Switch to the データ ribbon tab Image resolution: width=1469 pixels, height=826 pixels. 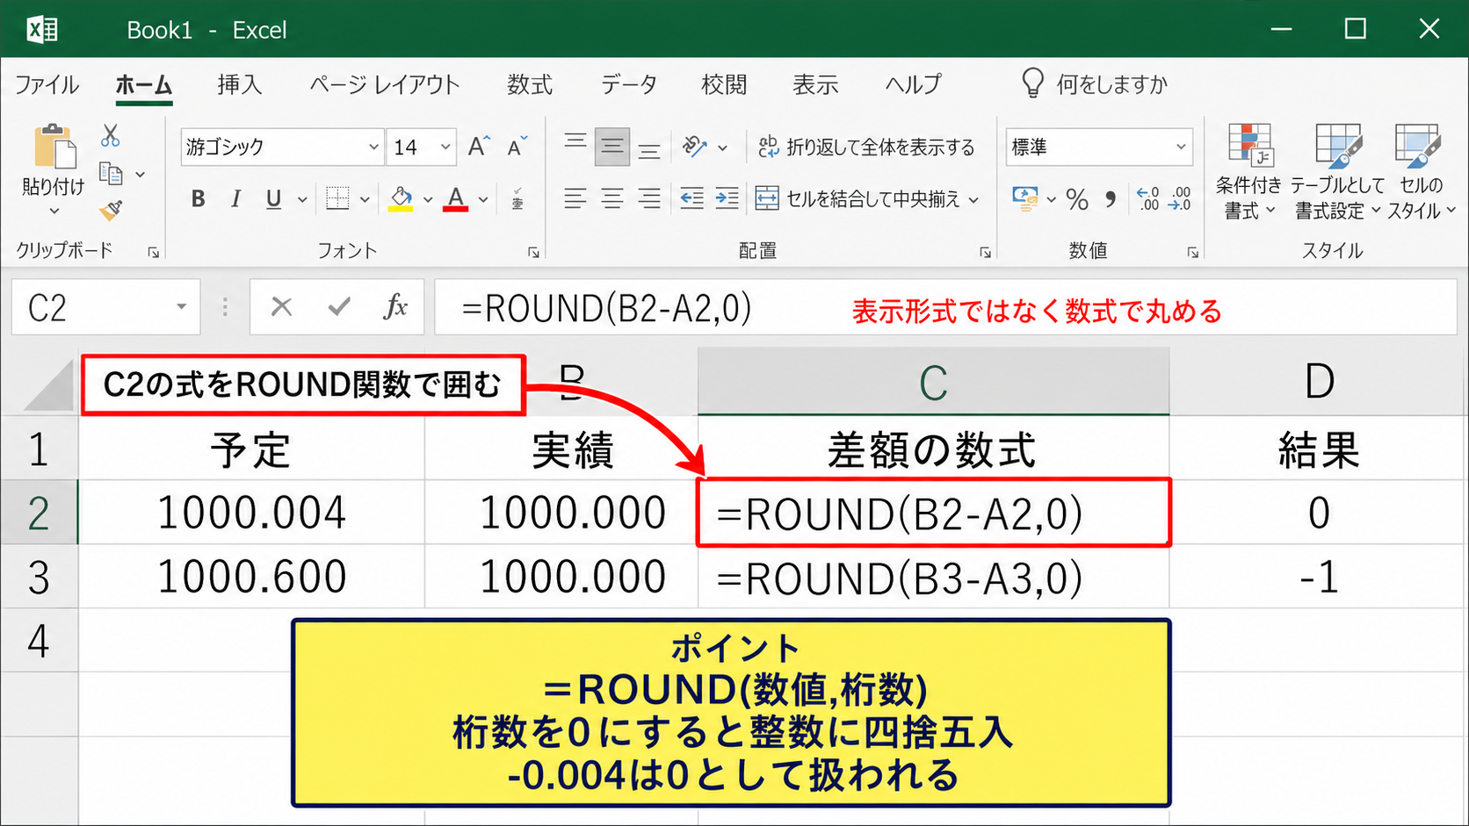point(629,84)
